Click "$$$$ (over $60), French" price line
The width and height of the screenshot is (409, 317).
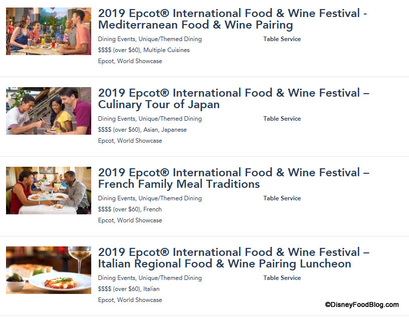coord(130,209)
